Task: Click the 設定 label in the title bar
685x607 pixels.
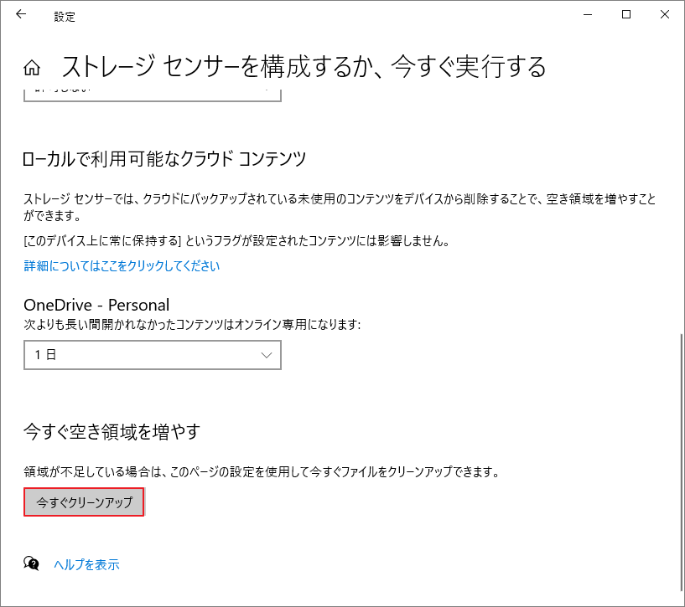Action: click(x=65, y=16)
